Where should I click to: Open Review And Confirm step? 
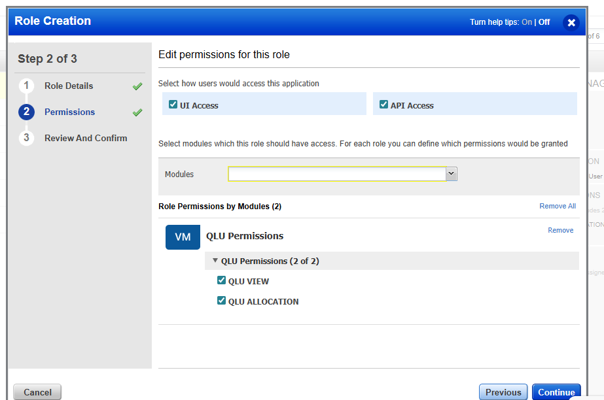[86, 138]
